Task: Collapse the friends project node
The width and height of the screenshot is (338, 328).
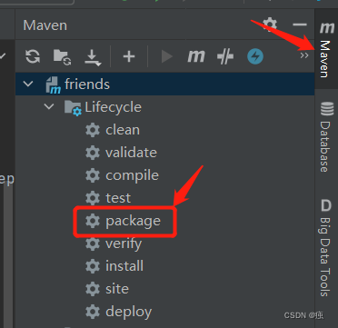Action: click(28, 84)
